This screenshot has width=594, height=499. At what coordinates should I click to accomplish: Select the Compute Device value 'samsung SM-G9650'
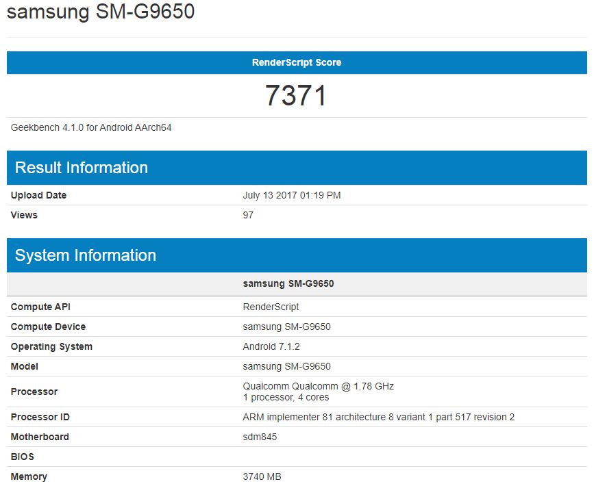pyautogui.click(x=287, y=327)
